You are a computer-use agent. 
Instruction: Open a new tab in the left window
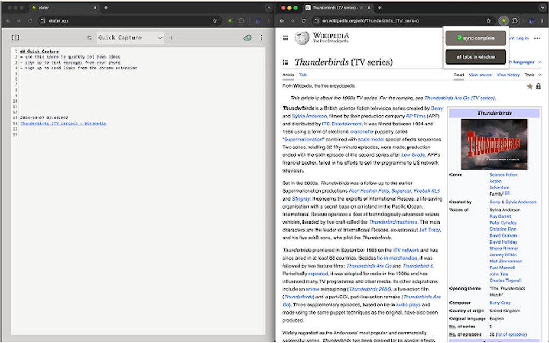(105, 8)
